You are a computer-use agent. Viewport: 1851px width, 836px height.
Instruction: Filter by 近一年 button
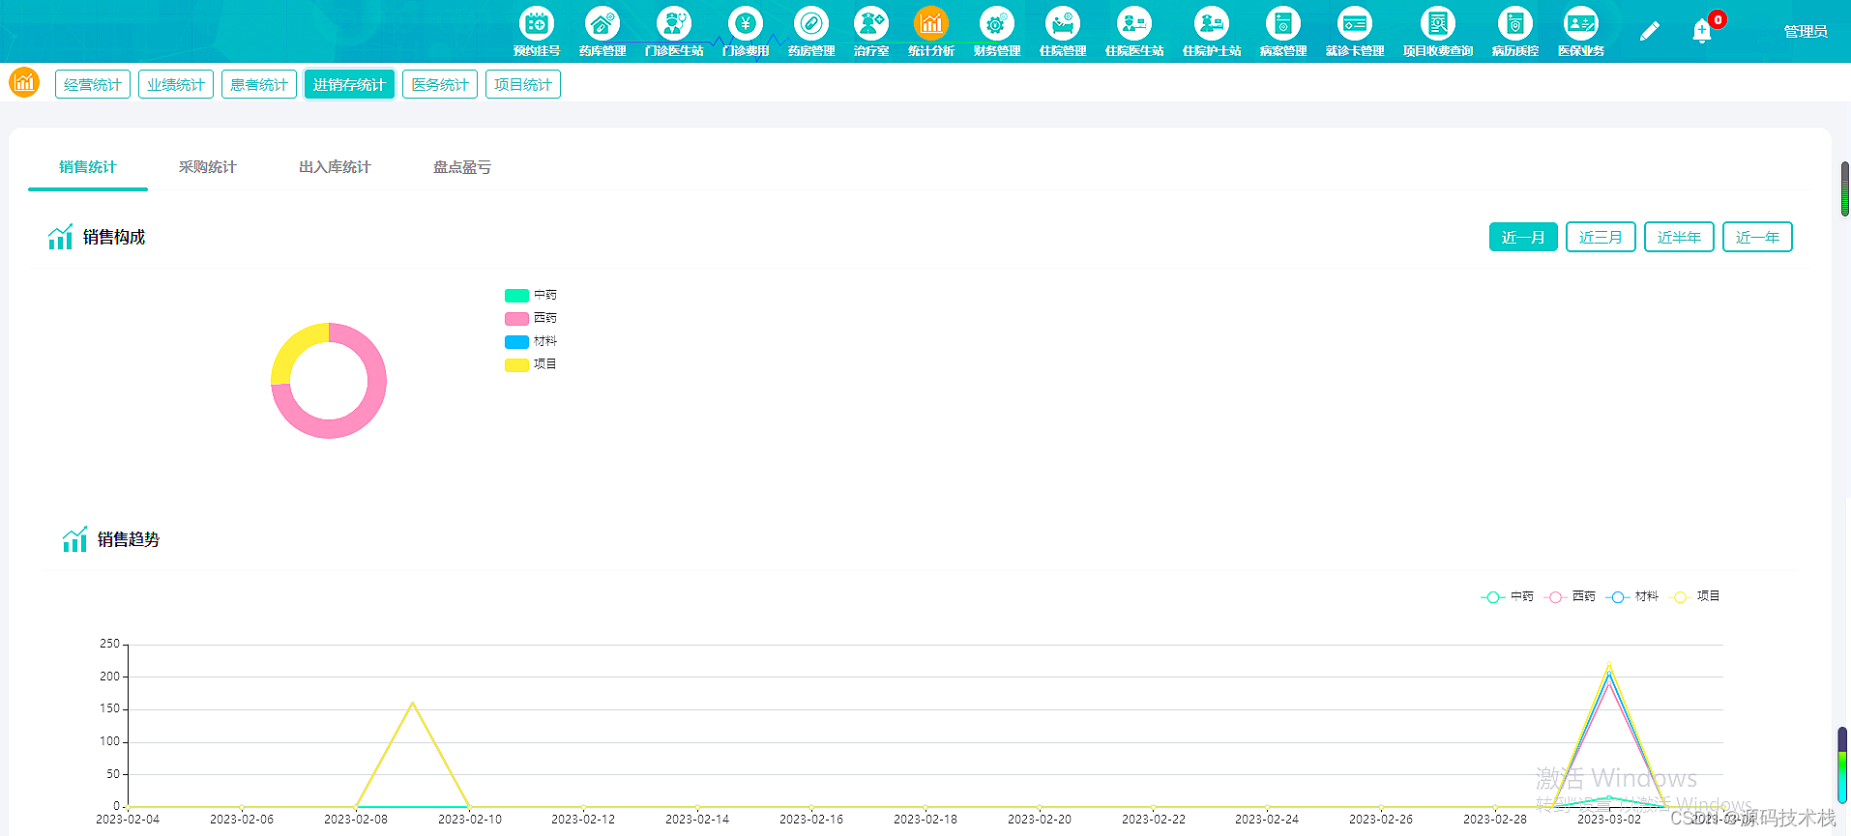[1758, 237]
